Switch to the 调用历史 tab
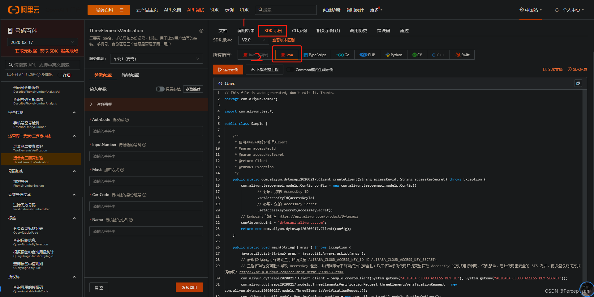Viewport: 594px width, 297px height. pos(359,31)
